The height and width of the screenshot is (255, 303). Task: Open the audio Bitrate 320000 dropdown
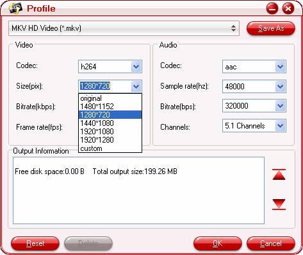coord(280,106)
